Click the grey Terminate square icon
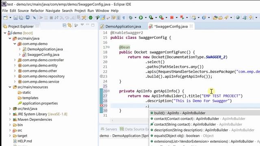 coord(51,17)
